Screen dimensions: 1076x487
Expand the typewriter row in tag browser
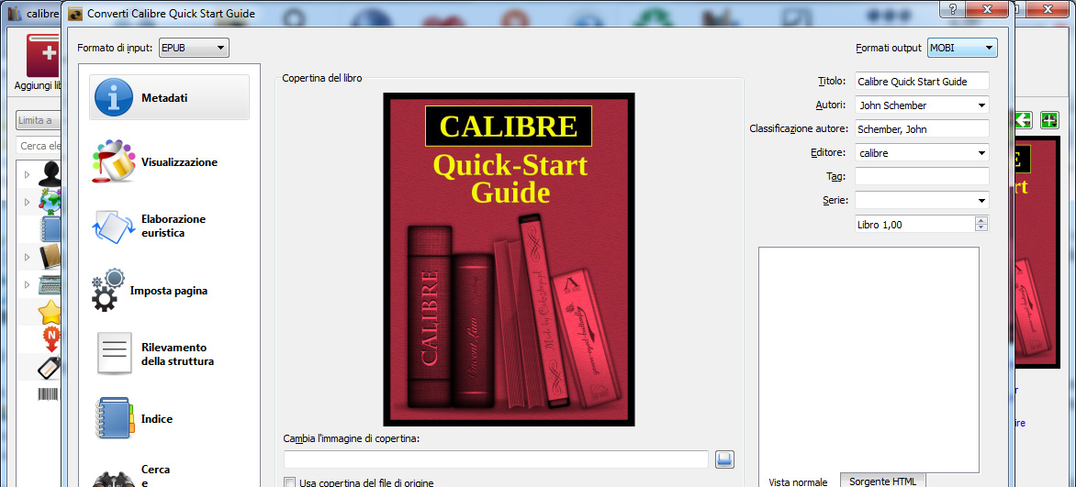28,284
